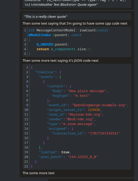Click the orange 123456 timestamp value

pyautogui.click(x=94, y=110)
